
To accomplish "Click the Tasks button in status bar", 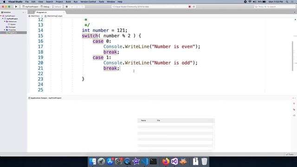I will point(290,154).
